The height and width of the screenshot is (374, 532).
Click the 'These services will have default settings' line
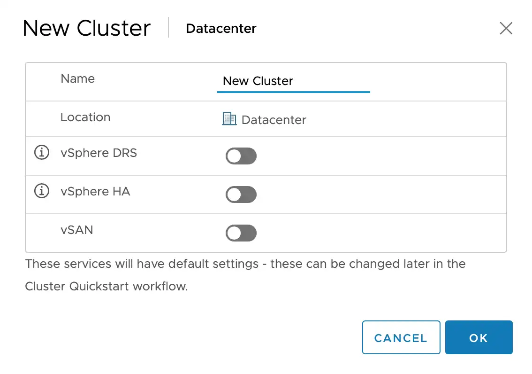point(245,264)
